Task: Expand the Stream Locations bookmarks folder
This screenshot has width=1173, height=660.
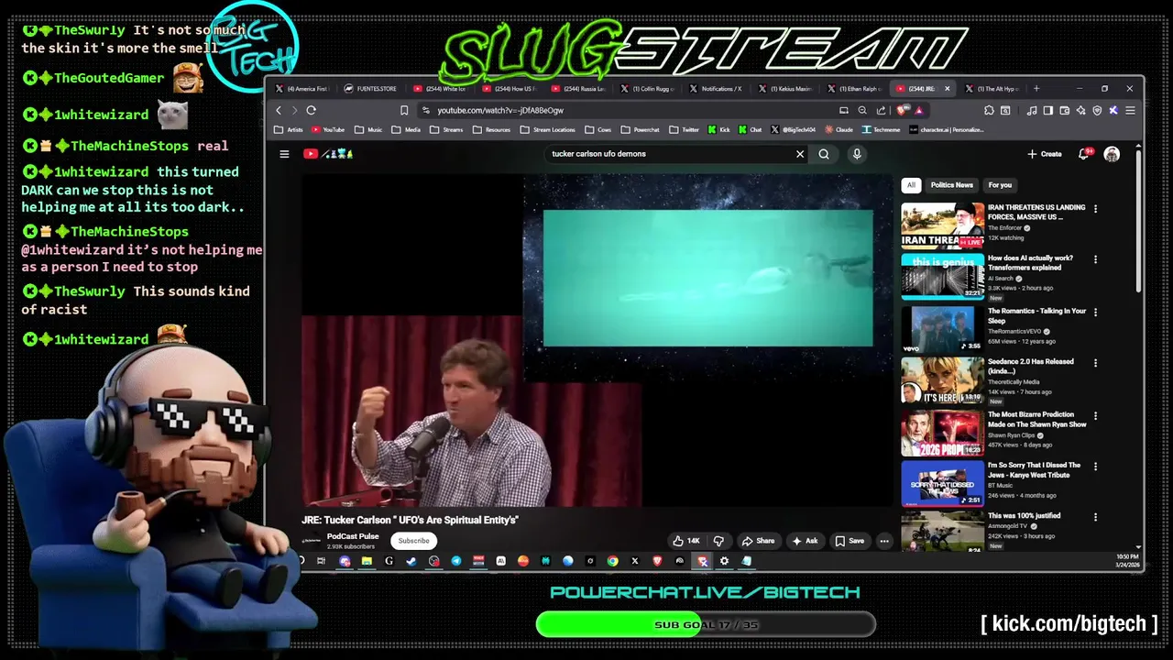Action: click(548, 130)
